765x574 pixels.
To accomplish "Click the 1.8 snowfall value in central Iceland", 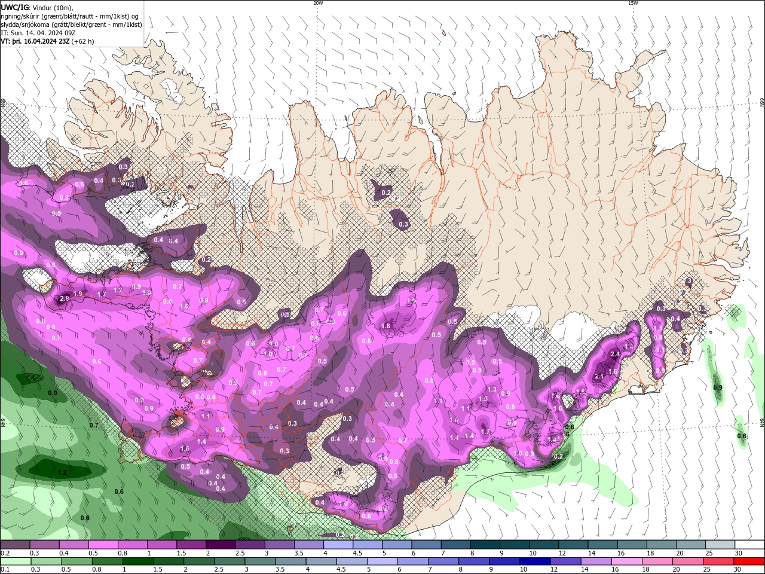I will click(x=386, y=326).
